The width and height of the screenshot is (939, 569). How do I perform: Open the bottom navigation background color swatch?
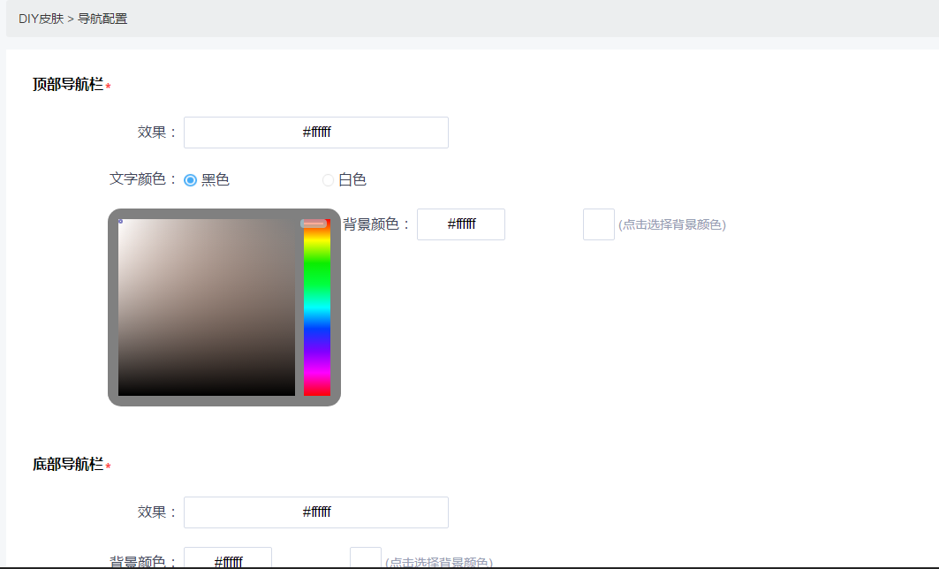(x=366, y=558)
